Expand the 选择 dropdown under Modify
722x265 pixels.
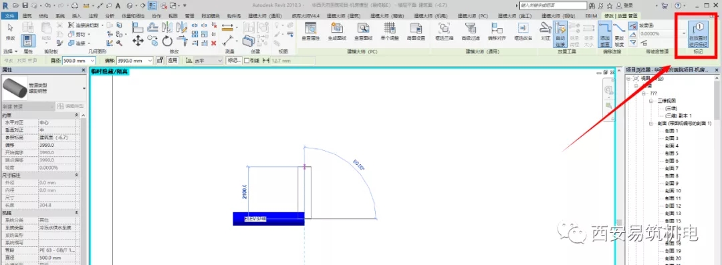tap(9, 51)
